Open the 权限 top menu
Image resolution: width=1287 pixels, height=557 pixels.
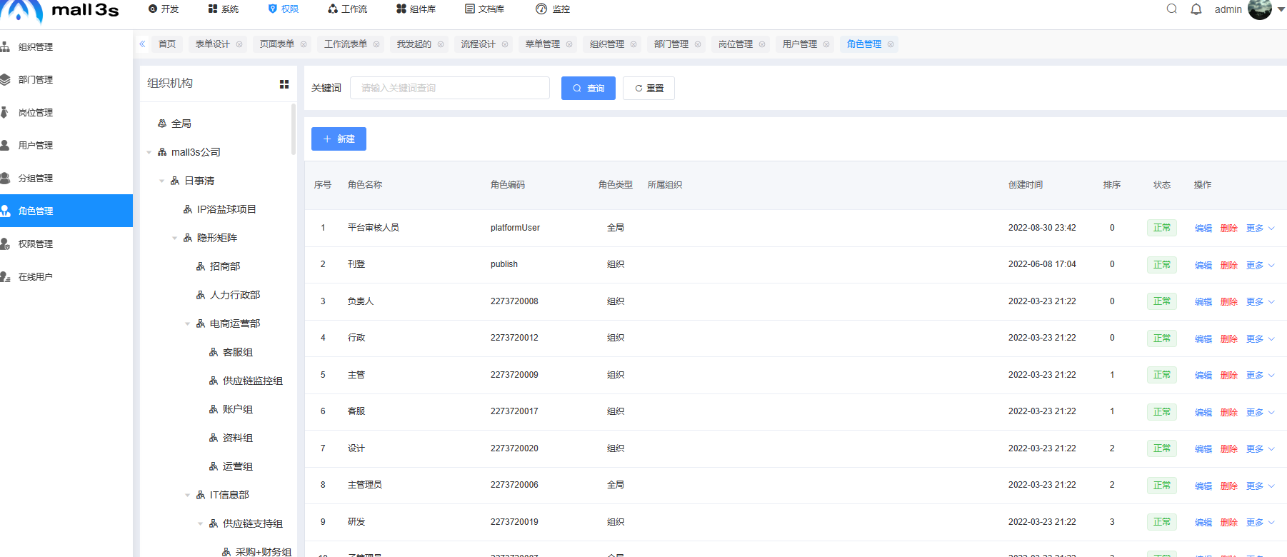(284, 9)
